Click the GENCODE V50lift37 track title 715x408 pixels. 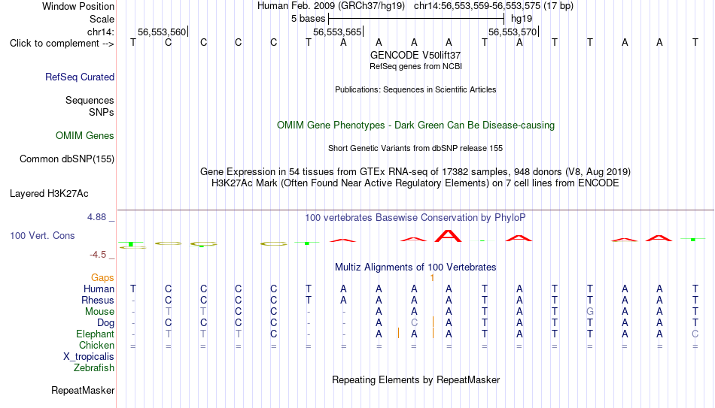click(415, 55)
